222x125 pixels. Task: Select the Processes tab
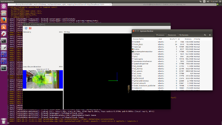[x=160, y=35]
